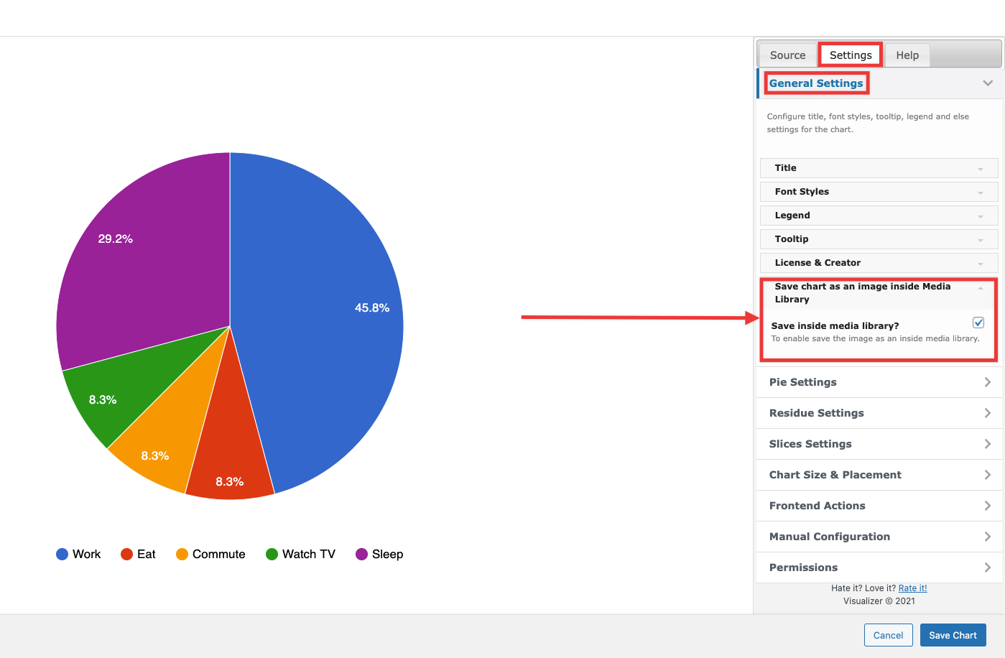Click the blue Work legend dot

(62, 554)
